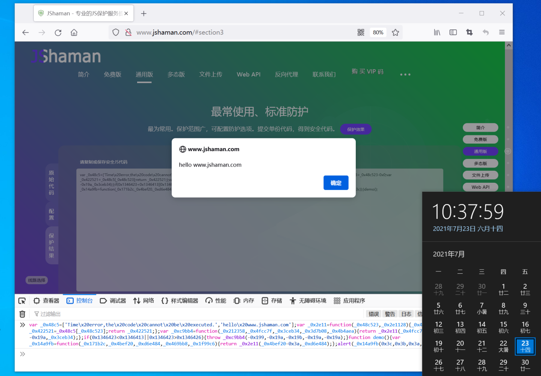The image size is (541, 376).
Task: Click the forward navigation arrow
Action: [42, 32]
